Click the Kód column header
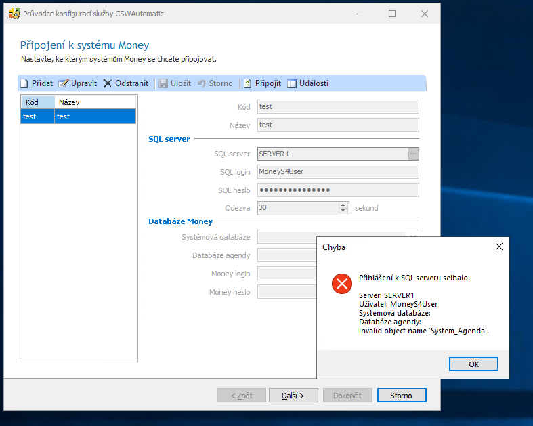Viewport: 533px width, 426px height. [37, 102]
